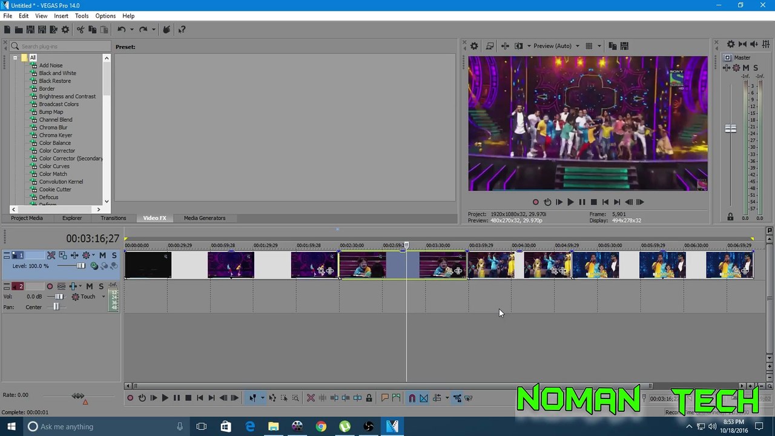Delete selected event with the X icon
775x436 pixels.
(311, 398)
